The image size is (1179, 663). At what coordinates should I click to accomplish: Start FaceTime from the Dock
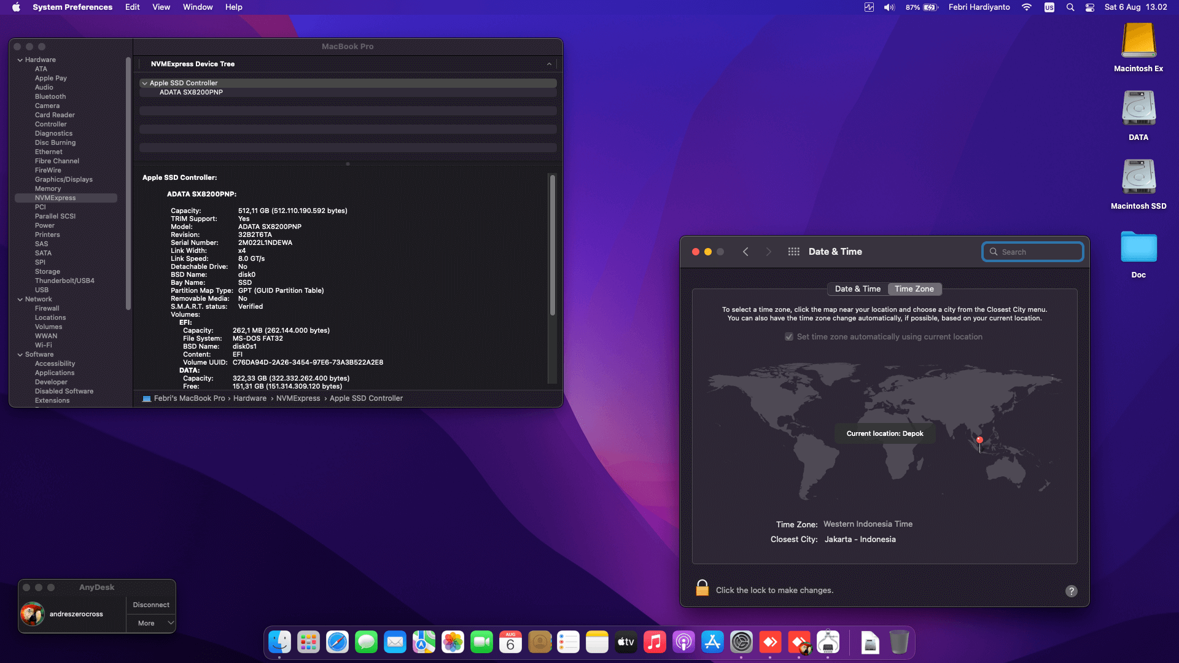[x=481, y=643]
